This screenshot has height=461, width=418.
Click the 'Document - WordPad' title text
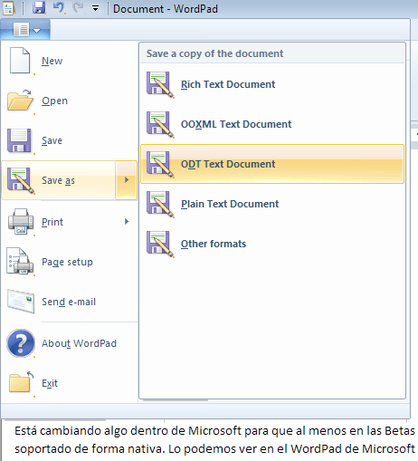[166, 9]
